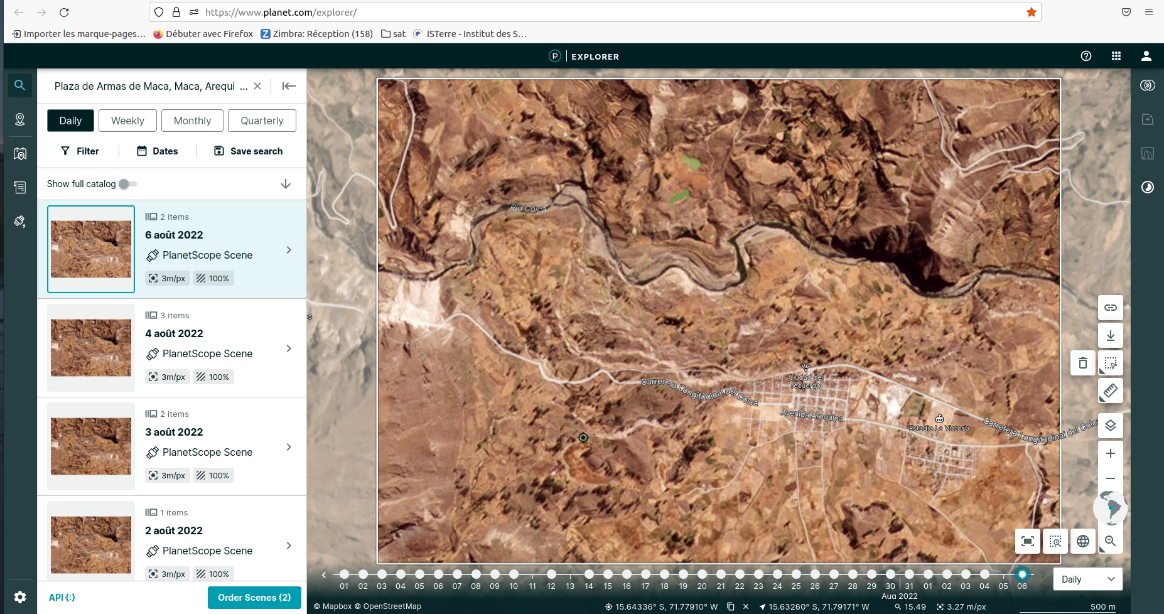Open the apps grid icon
This screenshot has width=1164, height=614.
(x=1116, y=56)
